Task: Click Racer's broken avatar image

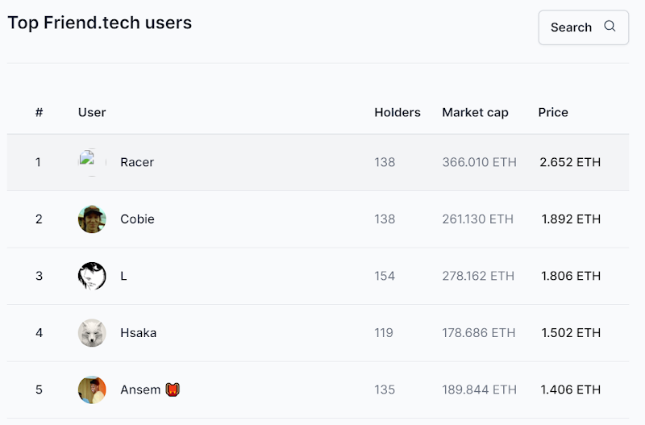Action: (92, 162)
